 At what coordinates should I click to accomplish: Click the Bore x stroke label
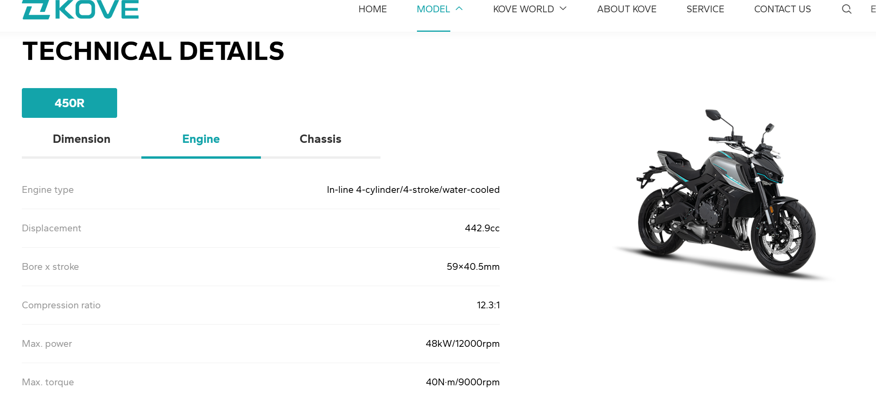(x=50, y=267)
